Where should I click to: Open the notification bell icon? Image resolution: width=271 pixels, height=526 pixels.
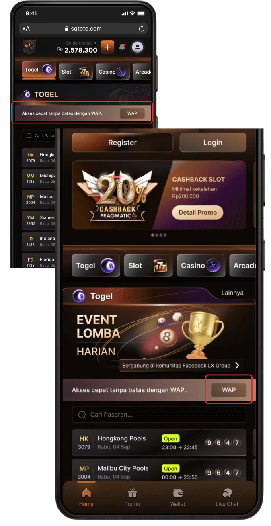[x=122, y=47]
